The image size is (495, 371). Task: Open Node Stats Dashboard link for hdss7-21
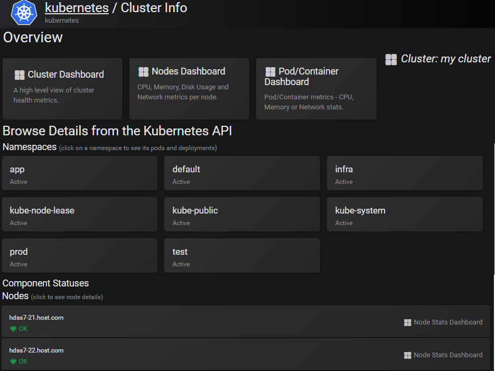[x=448, y=322]
